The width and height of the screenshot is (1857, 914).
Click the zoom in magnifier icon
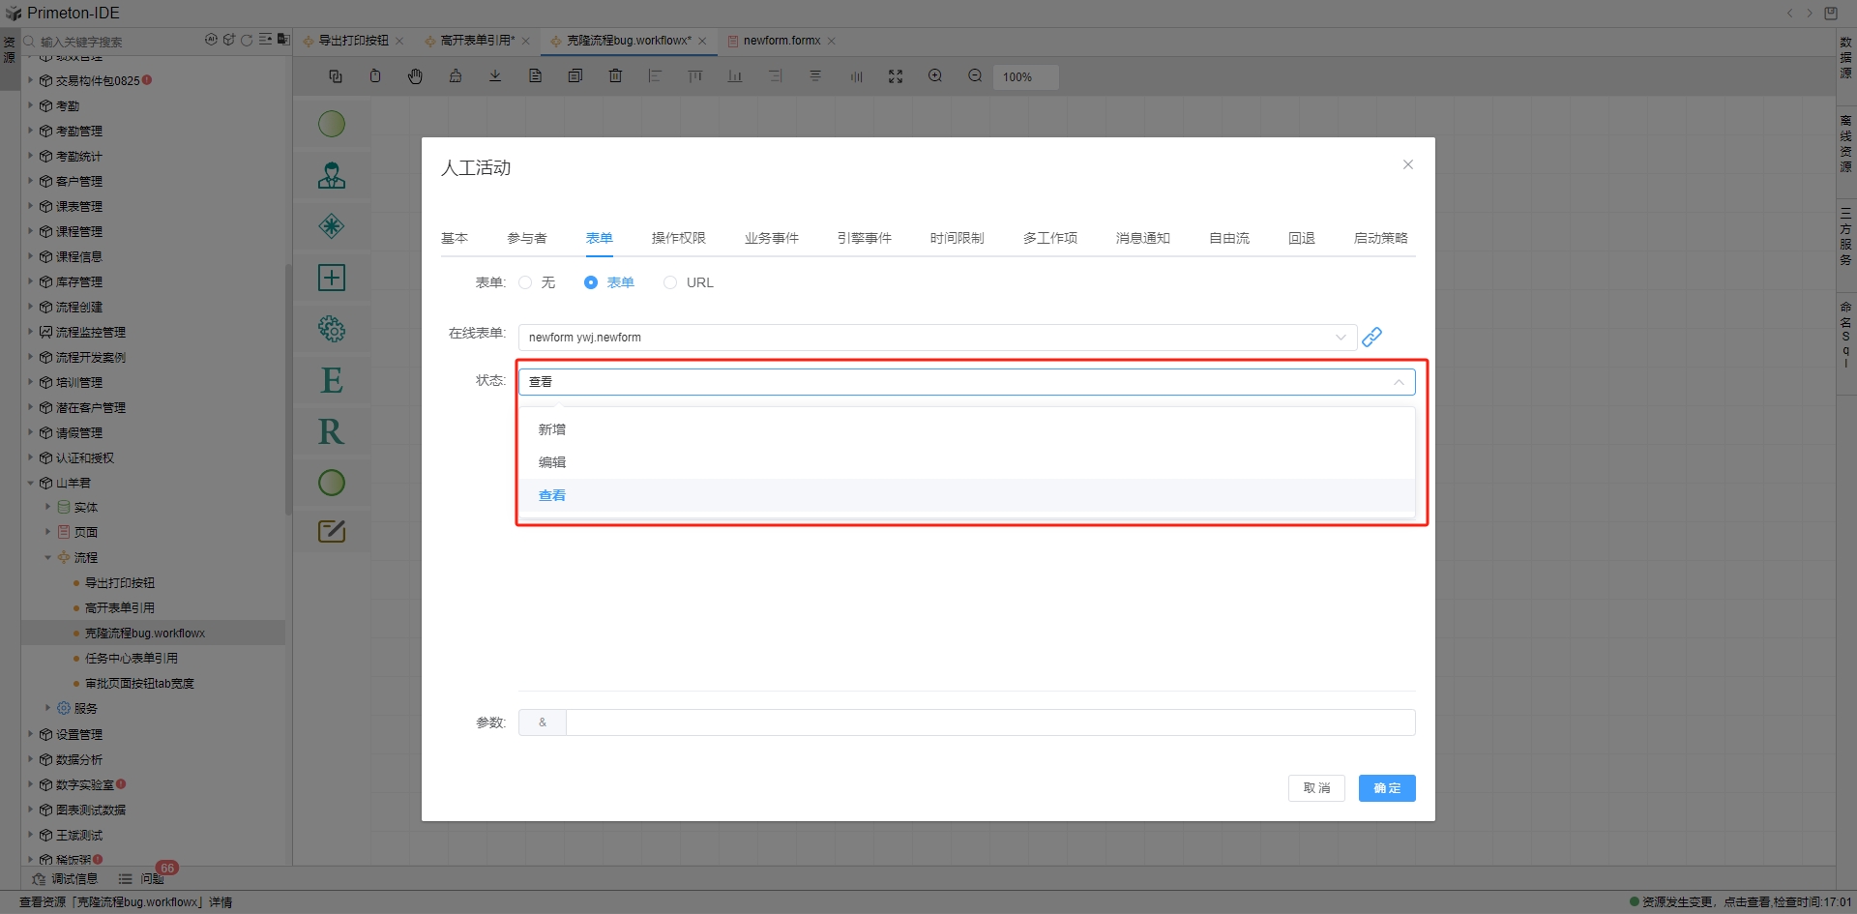[x=935, y=76]
